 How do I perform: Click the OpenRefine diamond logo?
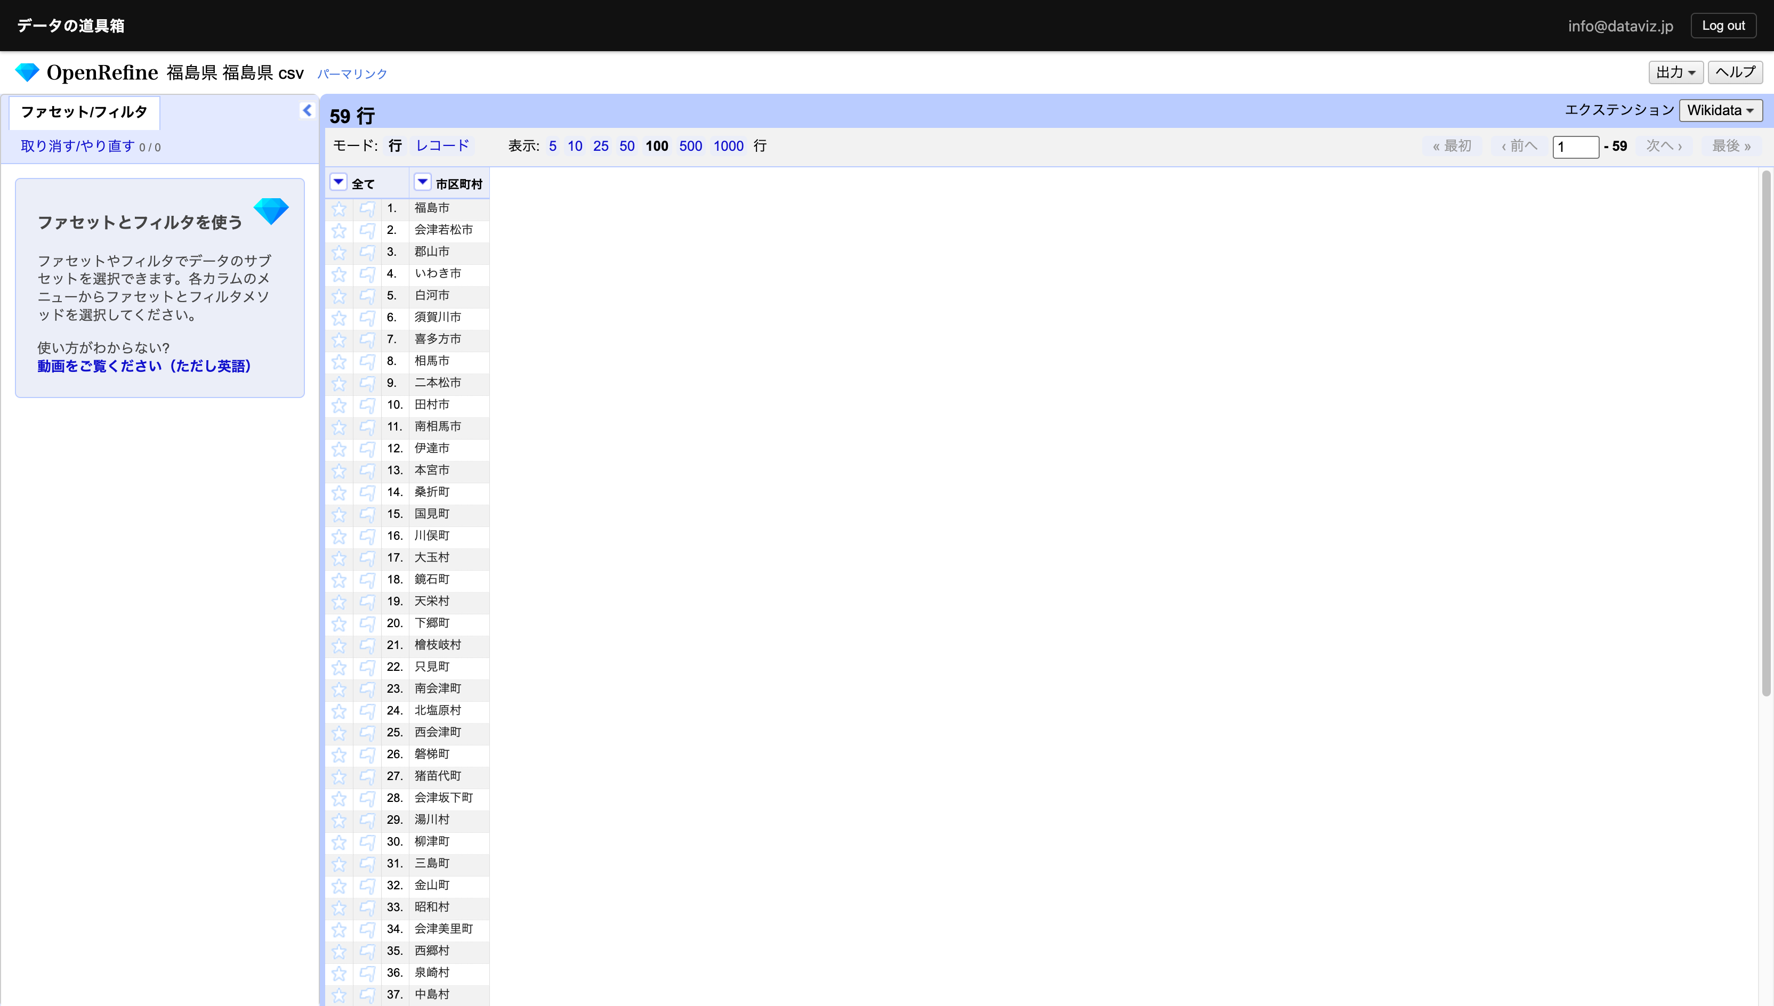coord(27,72)
